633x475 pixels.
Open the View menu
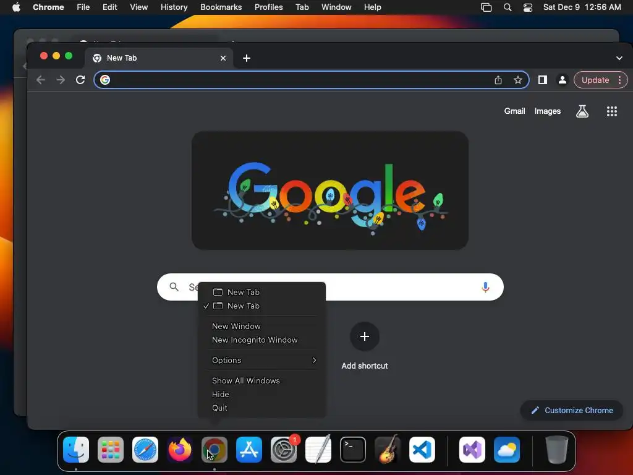[139, 7]
